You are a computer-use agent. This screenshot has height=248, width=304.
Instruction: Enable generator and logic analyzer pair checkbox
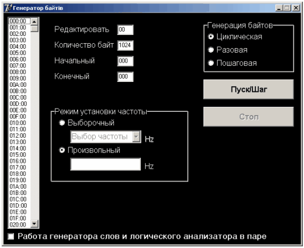[x=11, y=236]
